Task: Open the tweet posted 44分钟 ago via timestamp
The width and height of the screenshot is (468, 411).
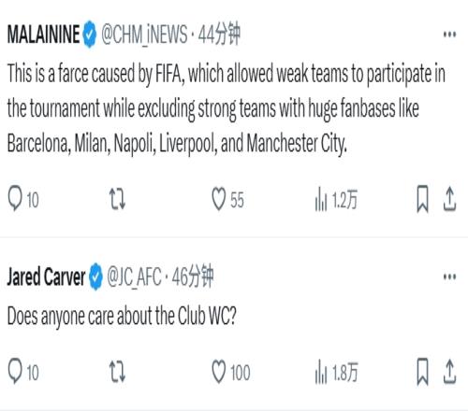Action: pyautogui.click(x=219, y=34)
